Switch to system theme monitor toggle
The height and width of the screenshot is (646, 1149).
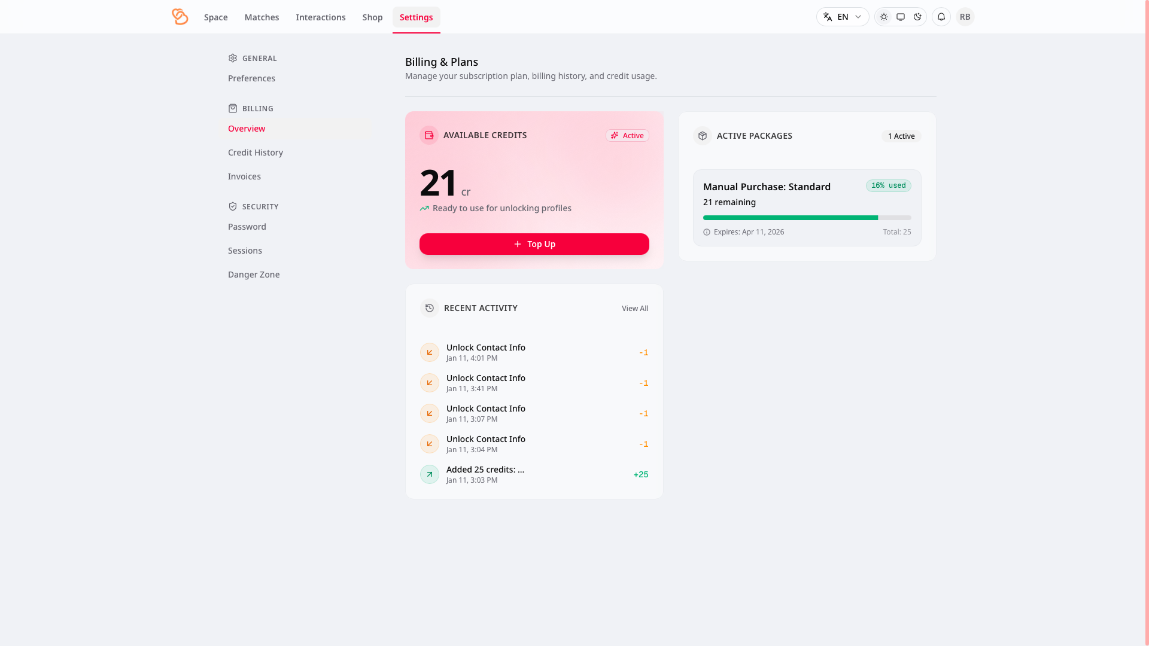901,17
